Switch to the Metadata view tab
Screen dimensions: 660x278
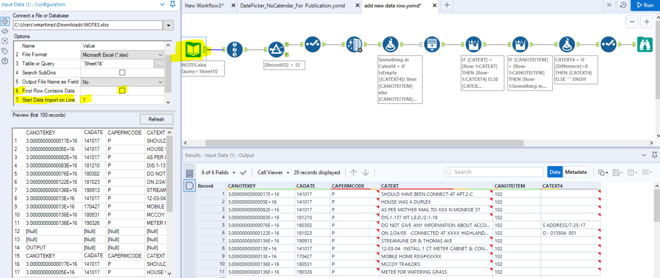[x=576, y=172]
